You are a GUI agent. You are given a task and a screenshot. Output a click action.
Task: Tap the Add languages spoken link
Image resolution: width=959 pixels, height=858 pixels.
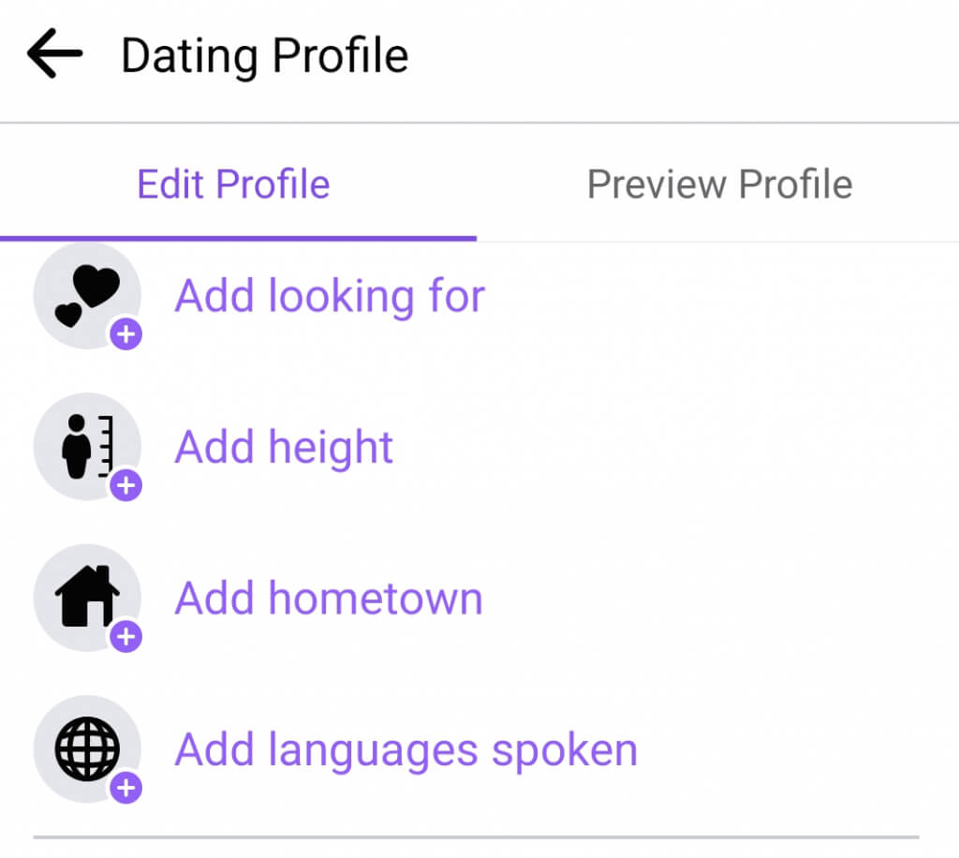click(406, 750)
